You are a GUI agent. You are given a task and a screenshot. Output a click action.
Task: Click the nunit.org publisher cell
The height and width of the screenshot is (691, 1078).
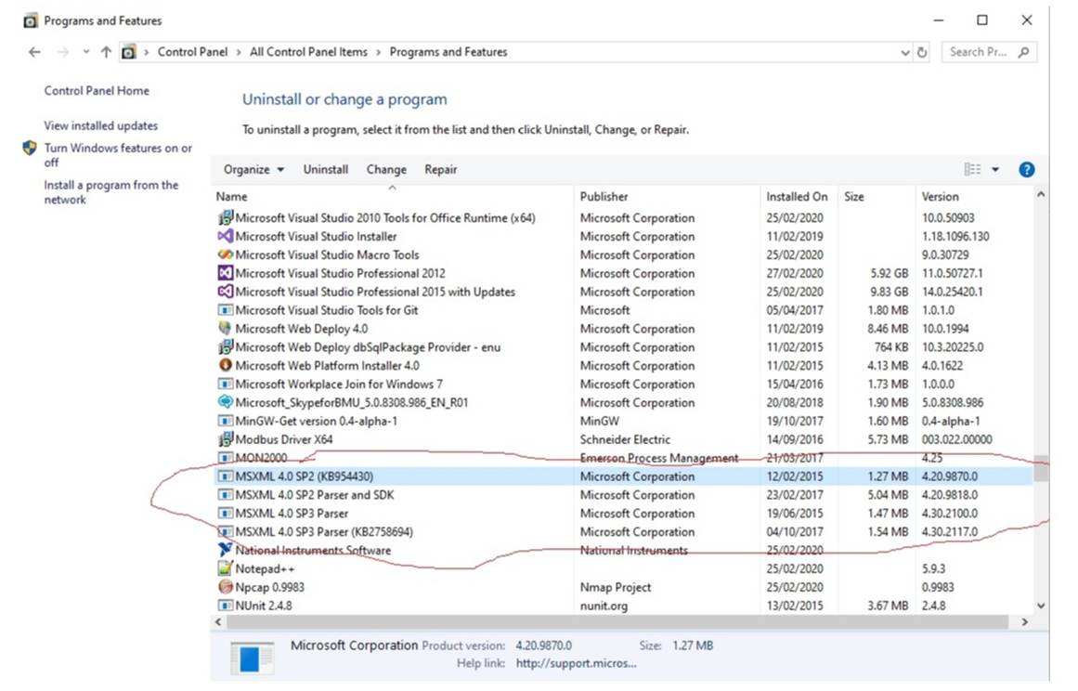[604, 606]
